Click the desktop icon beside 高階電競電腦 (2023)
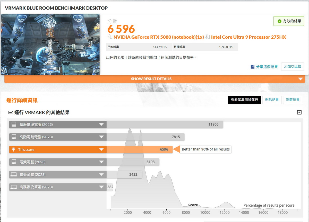Image resolution: width=309 pixels, height=222 pixels. [x=14, y=137]
